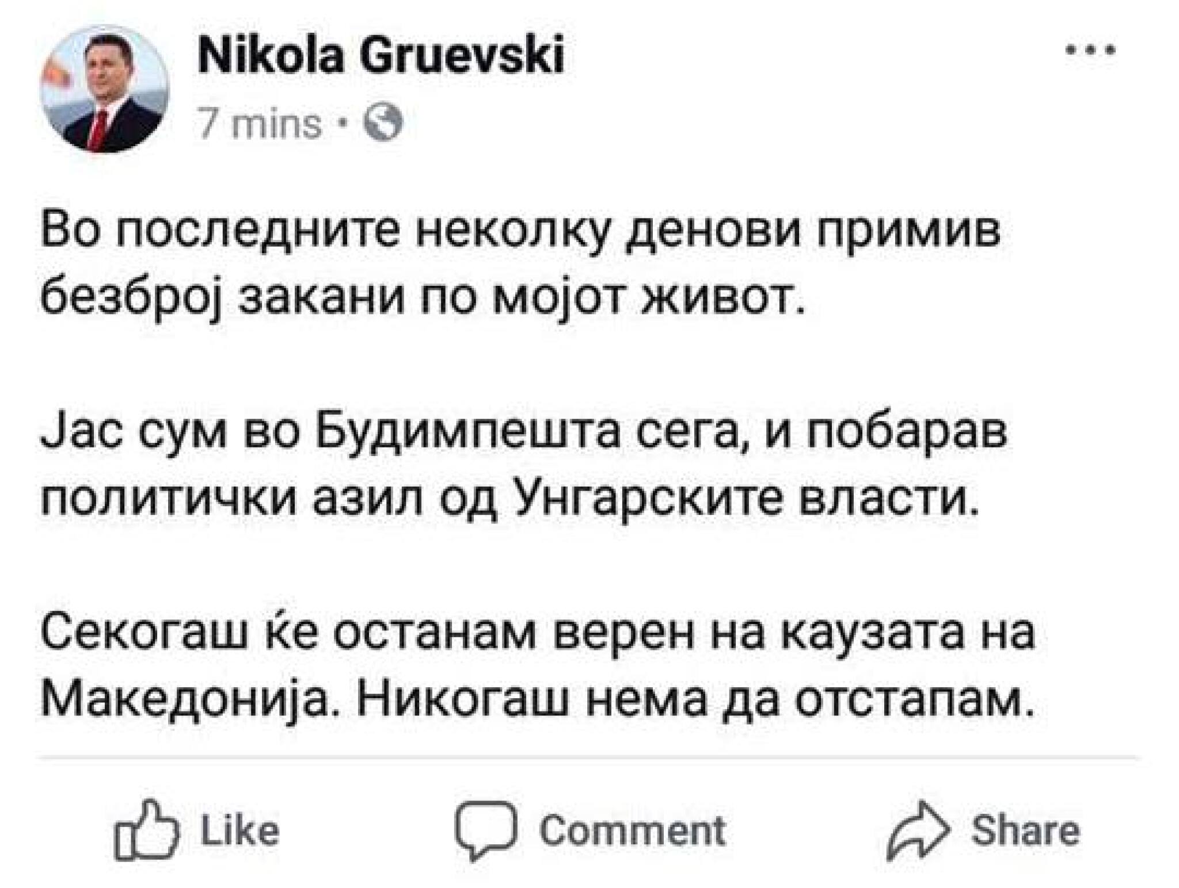Click the line starting "Во последните неколку"

[520, 232]
